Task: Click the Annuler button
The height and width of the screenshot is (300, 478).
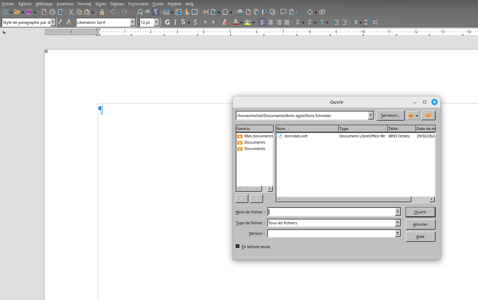Action: [x=420, y=224]
